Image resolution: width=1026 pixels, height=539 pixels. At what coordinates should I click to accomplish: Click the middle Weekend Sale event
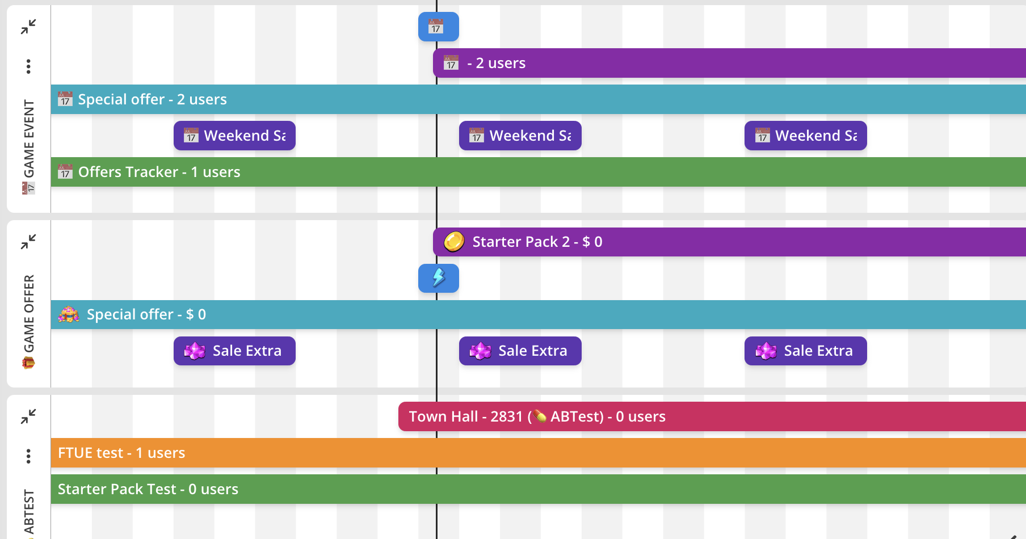[520, 136]
